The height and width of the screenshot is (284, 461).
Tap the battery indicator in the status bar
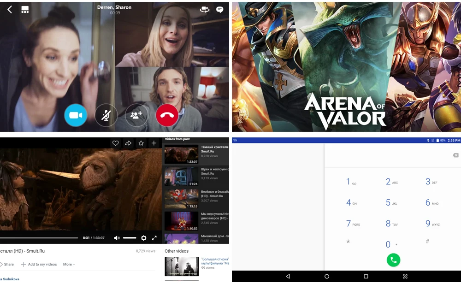441,141
